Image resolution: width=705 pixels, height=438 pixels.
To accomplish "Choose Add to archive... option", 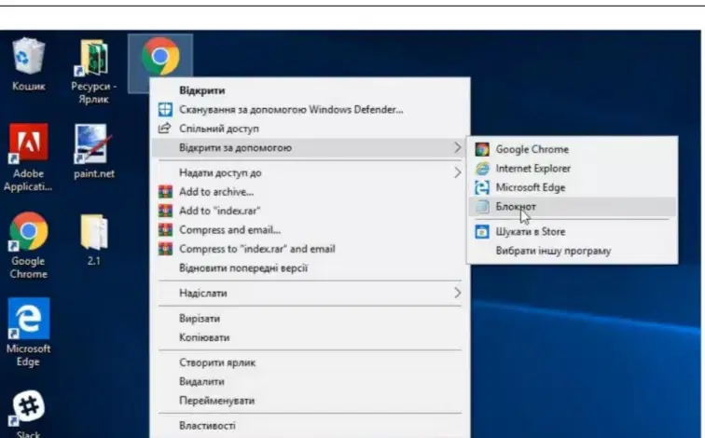I will pos(216,192).
